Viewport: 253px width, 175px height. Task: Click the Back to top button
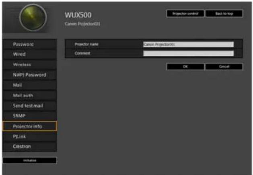[224, 14]
